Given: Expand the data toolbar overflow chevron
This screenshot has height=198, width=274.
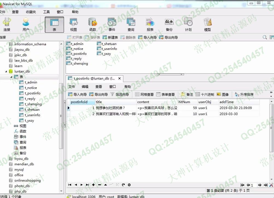Looking at the screenshot, I should (x=271, y=92).
